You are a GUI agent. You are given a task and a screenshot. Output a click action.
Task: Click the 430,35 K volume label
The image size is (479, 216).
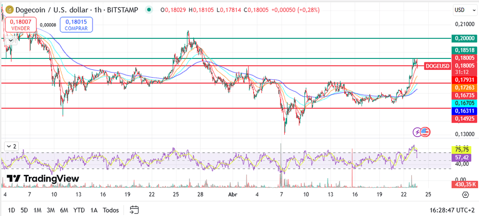tap(464, 184)
